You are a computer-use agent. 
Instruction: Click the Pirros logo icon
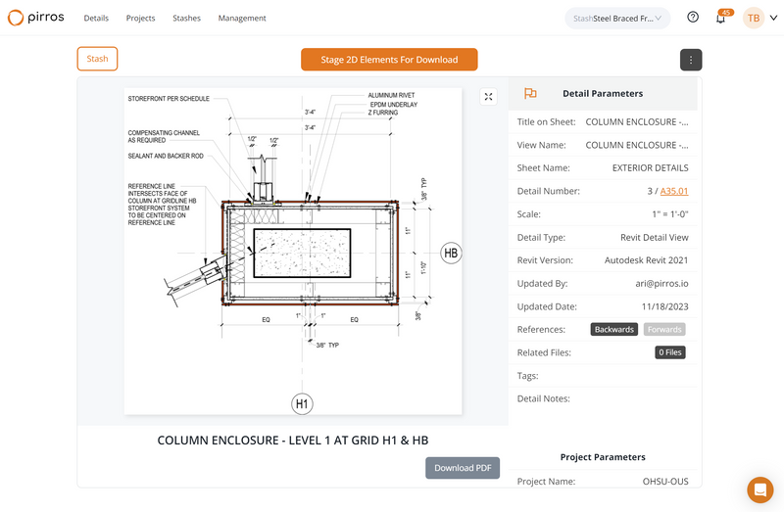[17, 18]
